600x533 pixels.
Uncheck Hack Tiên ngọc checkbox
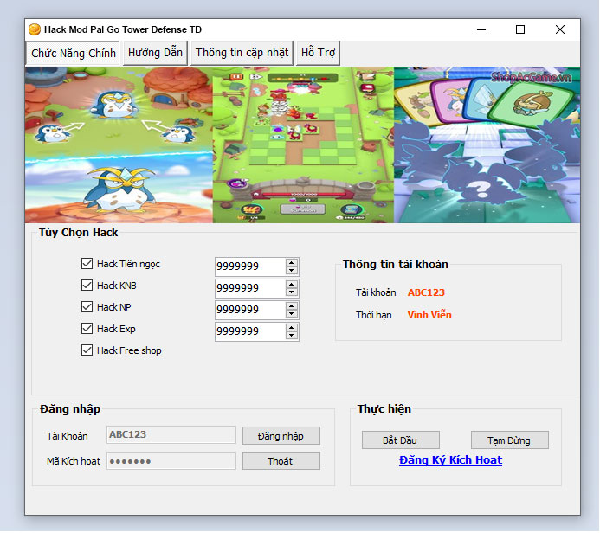coord(87,263)
